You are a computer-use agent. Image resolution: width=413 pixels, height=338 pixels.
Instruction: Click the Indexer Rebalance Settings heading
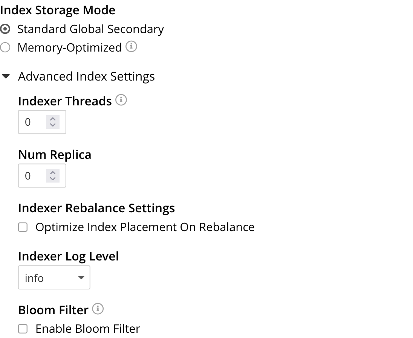pos(96,208)
